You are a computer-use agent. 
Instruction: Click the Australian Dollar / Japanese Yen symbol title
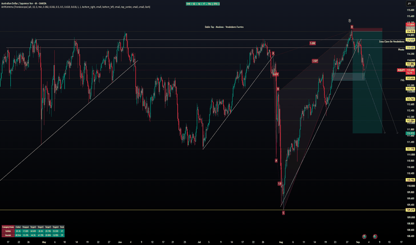[x=24, y=4]
